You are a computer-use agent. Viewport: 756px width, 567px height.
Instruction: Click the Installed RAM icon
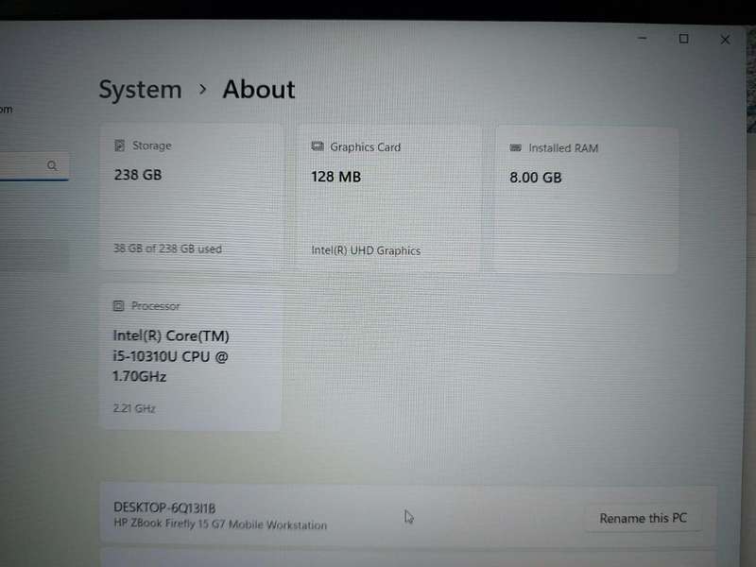(x=515, y=147)
